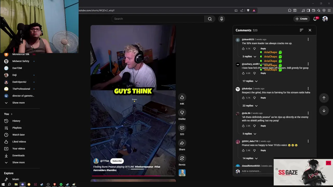Expand the 14 replies thread
The height and width of the screenshot is (187, 333).
[x=250, y=158]
